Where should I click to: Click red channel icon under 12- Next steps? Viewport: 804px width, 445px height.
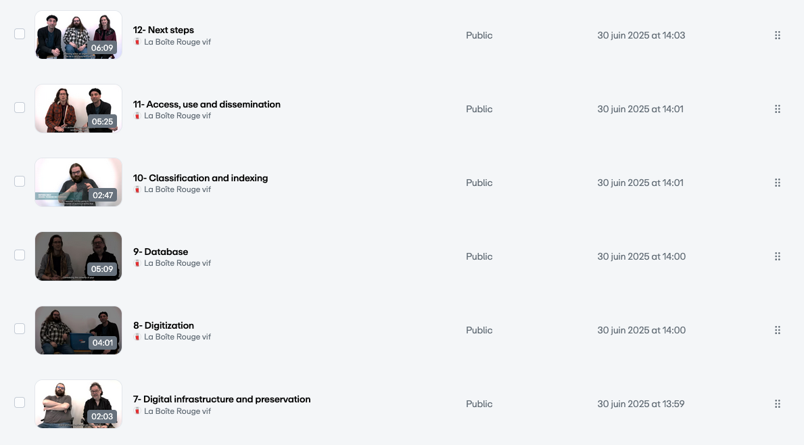(x=137, y=42)
